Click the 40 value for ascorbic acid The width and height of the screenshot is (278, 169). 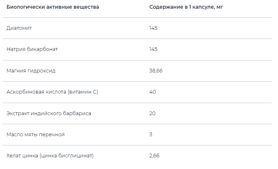point(152,92)
